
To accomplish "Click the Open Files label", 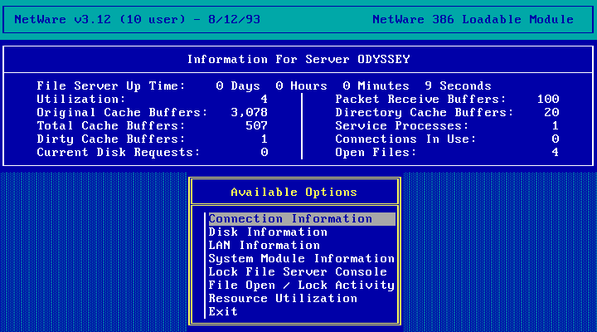I will click(376, 153).
